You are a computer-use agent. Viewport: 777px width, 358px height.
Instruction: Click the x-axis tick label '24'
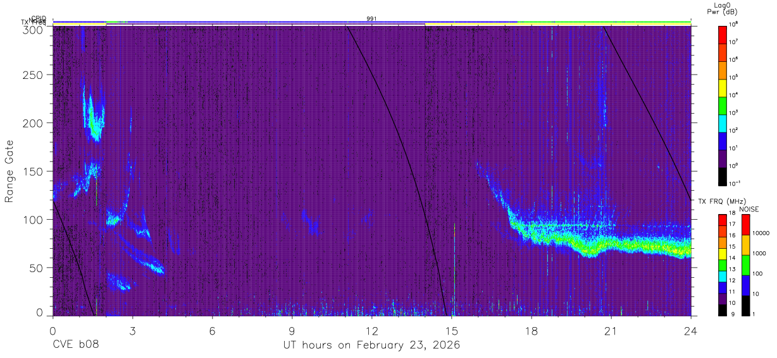click(690, 330)
